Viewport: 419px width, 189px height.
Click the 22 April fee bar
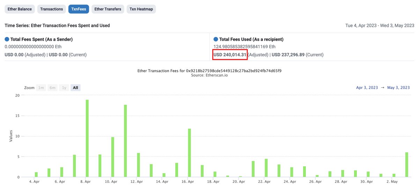tap(266, 168)
